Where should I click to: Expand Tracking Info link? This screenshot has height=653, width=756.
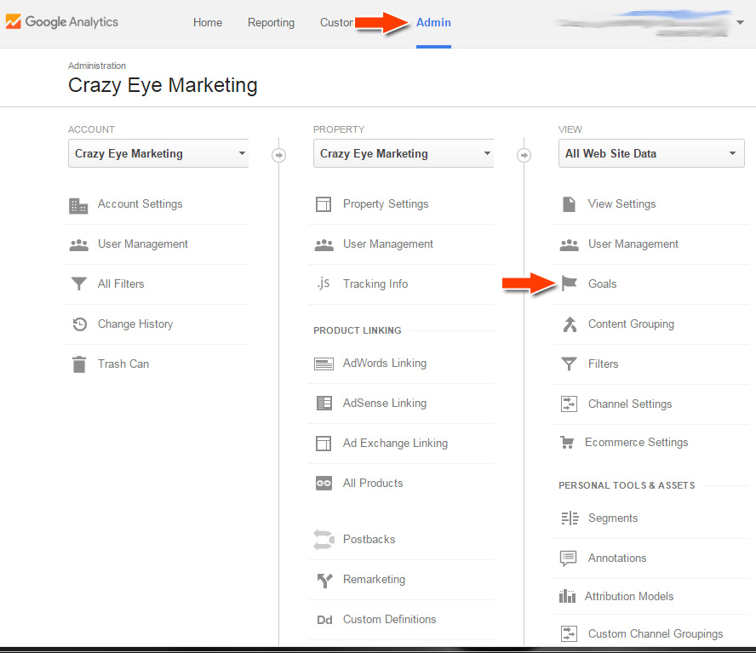375,284
